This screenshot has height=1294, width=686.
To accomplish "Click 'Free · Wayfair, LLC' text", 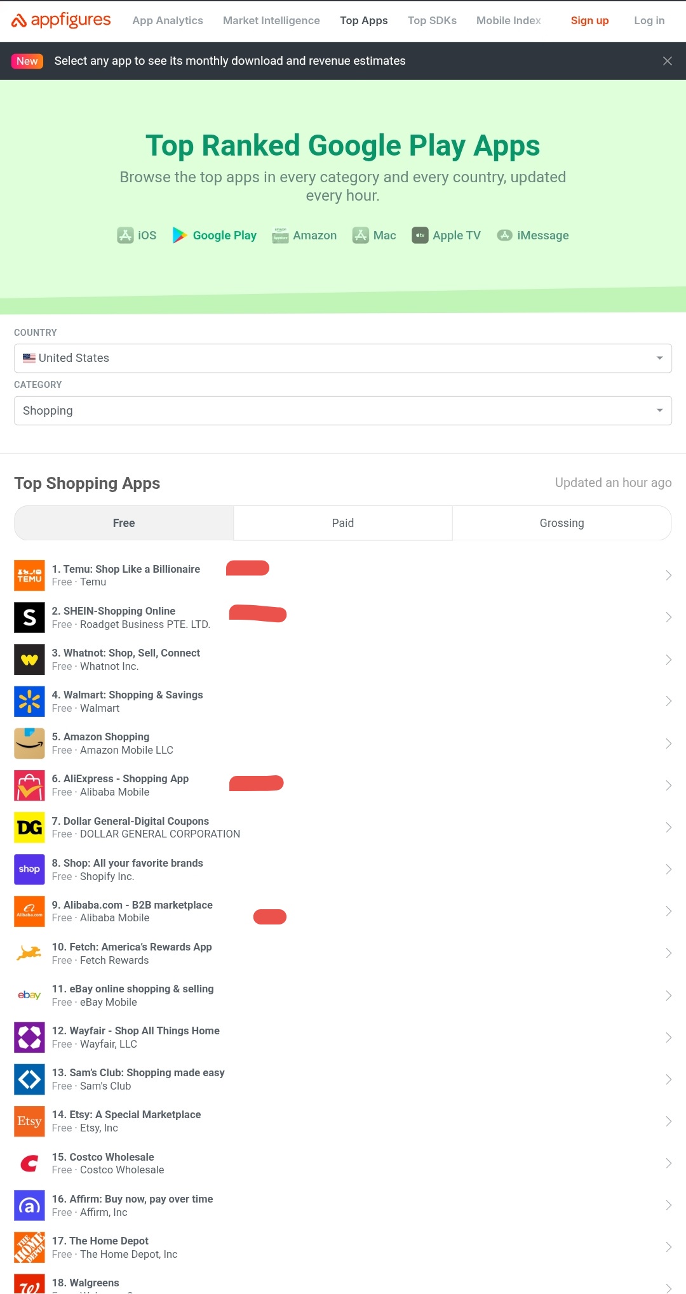I will [x=95, y=1044].
